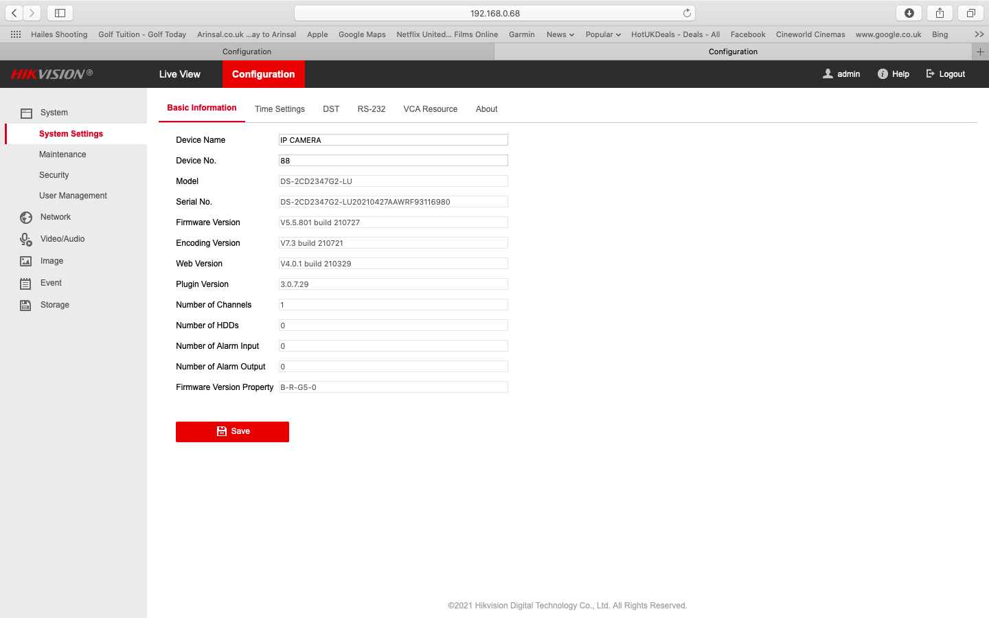This screenshot has width=989, height=618.
Task: Click the admin user icon
Action: coord(827,73)
